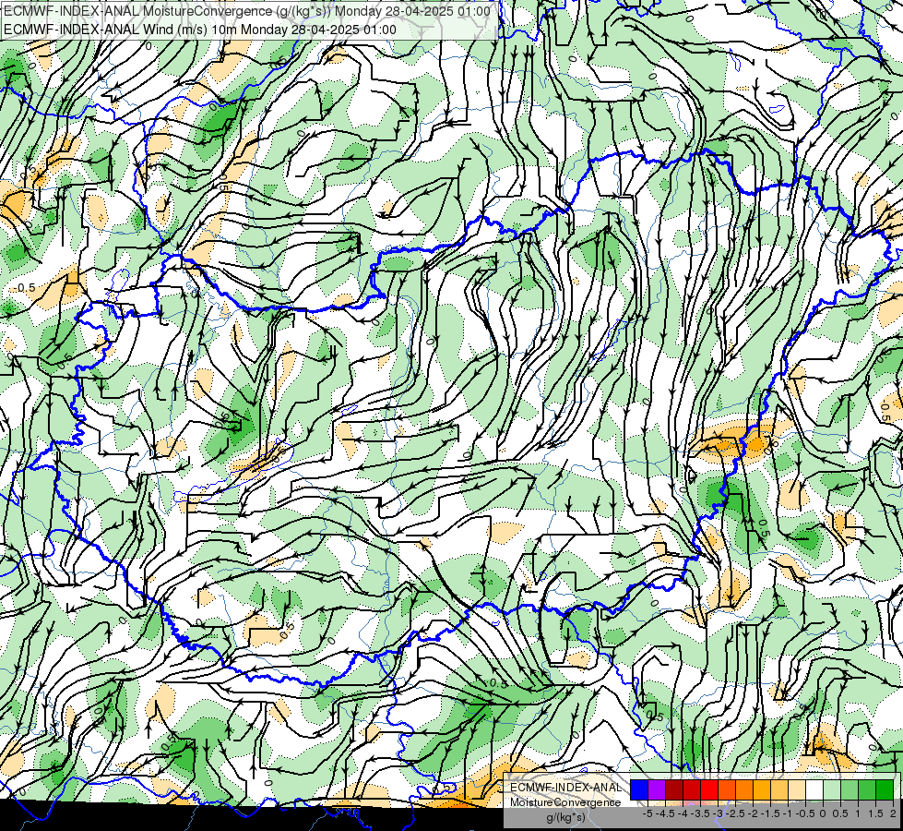Click the 2 legend tick label
903x831 pixels.
pyautogui.click(x=893, y=813)
